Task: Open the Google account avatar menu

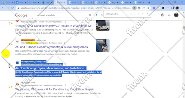Action: tap(176, 15)
